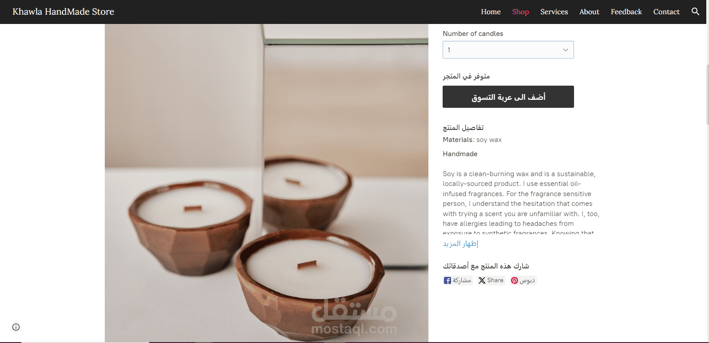Click the مشاركة Facebook share button

coord(458,280)
